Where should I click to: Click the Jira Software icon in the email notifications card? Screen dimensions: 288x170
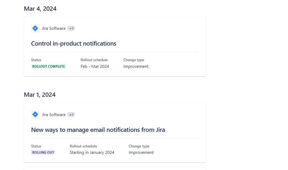tap(35, 115)
